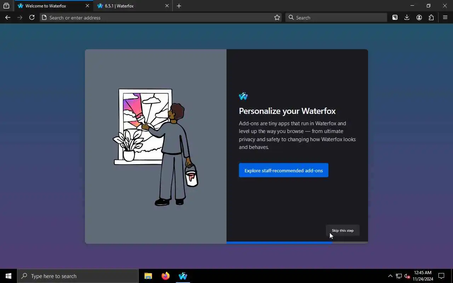The image size is (453, 283).
Task: Go forward one page
Action: 20,17
